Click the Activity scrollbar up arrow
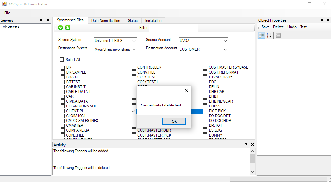Viewport: 331px width, 182px height. pyautogui.click(x=253, y=151)
